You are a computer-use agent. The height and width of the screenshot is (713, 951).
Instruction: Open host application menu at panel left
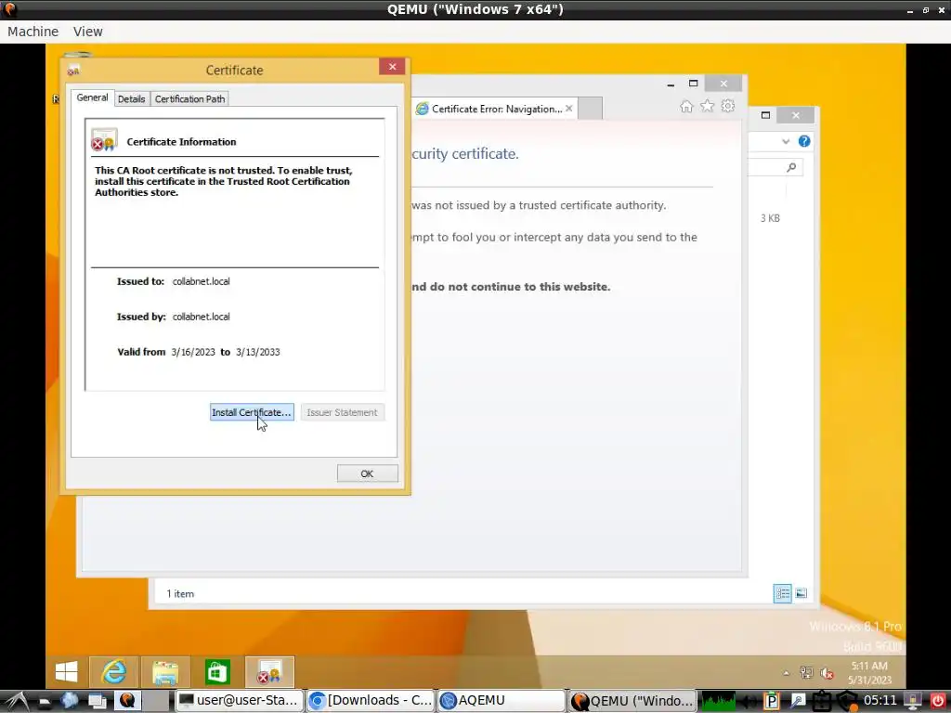point(16,701)
